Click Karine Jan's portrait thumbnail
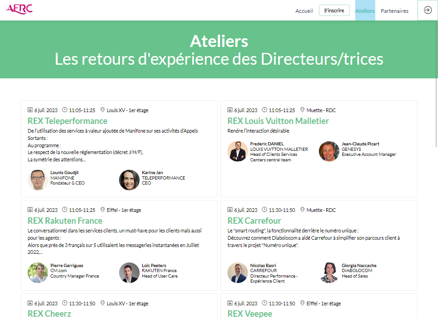This screenshot has width=438, height=319. click(129, 180)
